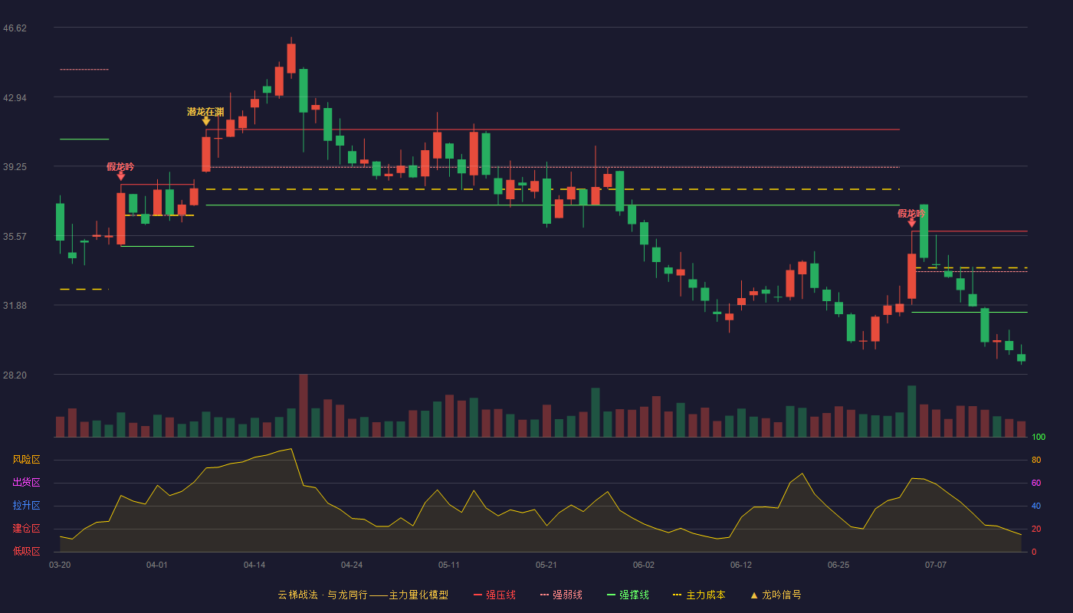Click the 28.20 price axis label
This screenshot has height=613, width=1073.
pyautogui.click(x=15, y=375)
